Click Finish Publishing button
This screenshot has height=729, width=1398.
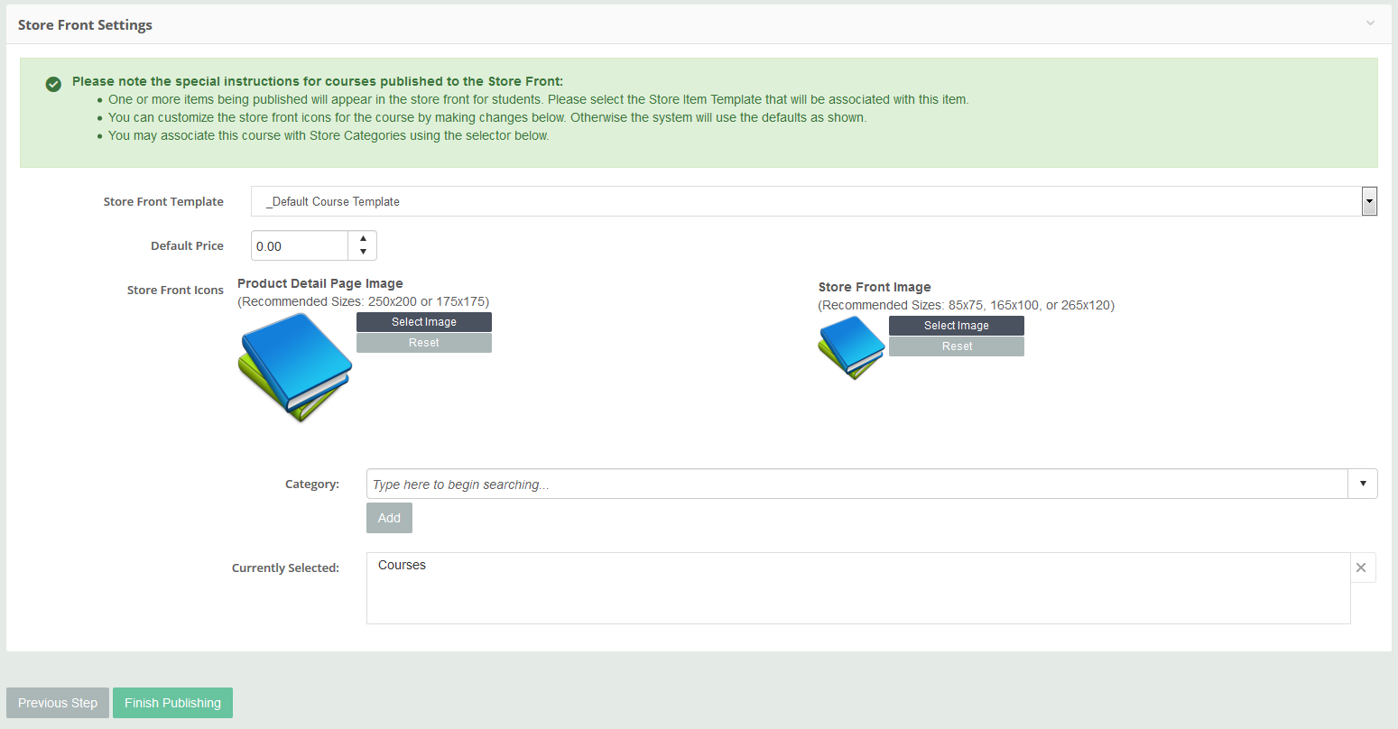click(x=172, y=703)
